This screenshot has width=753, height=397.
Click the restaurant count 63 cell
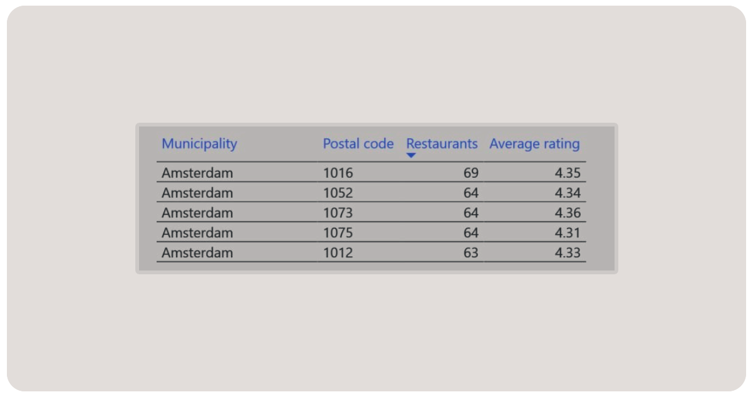coord(471,253)
